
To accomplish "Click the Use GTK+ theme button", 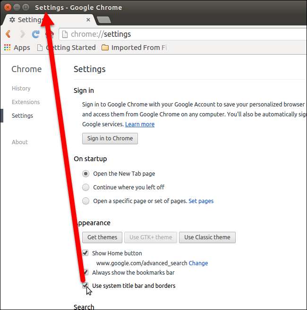I will coord(151,237).
